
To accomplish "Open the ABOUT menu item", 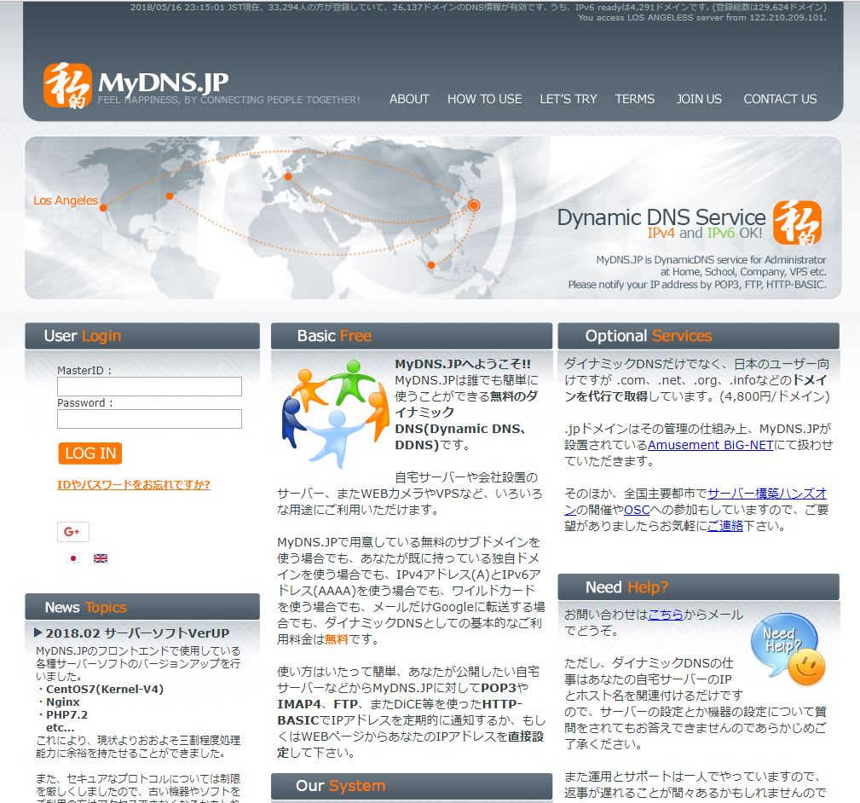I will tap(409, 99).
